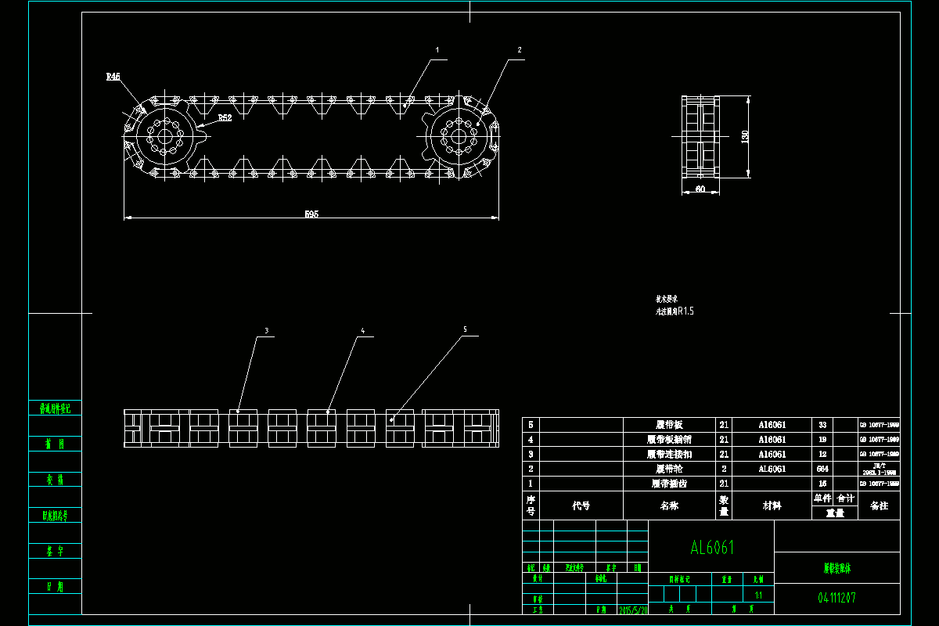939x626 pixels.
Task: Click the weight value 664
Action: pos(822,469)
